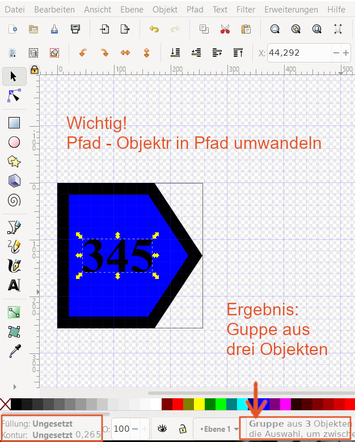Image resolution: width=355 pixels, height=442 pixels.
Task: Flip the selection vertically
Action: (146, 53)
